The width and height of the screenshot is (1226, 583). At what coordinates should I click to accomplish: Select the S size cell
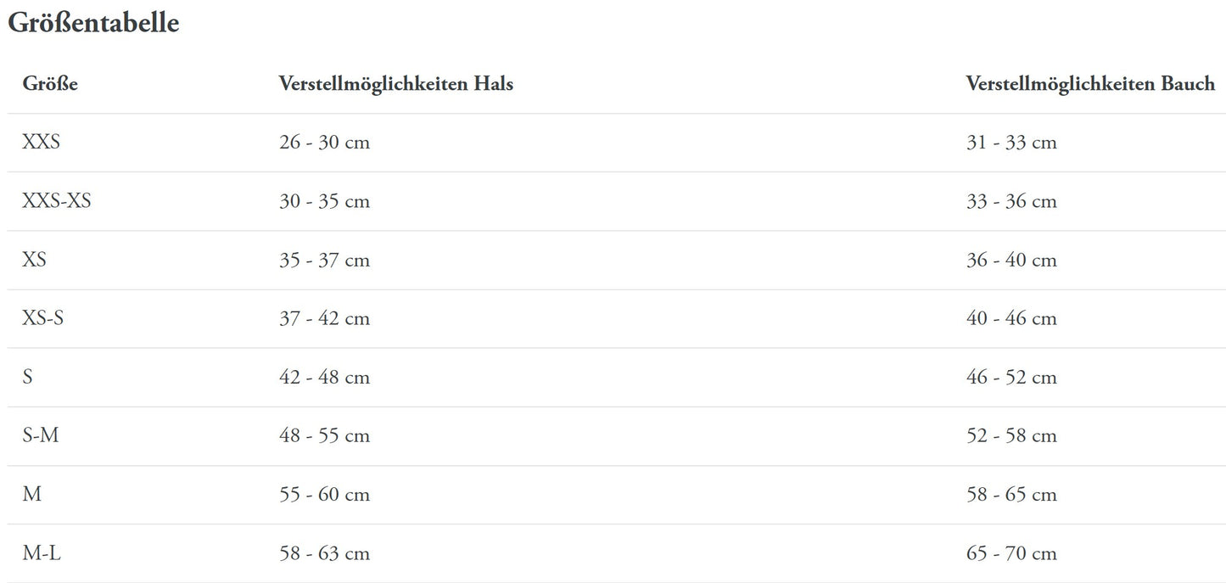click(28, 377)
